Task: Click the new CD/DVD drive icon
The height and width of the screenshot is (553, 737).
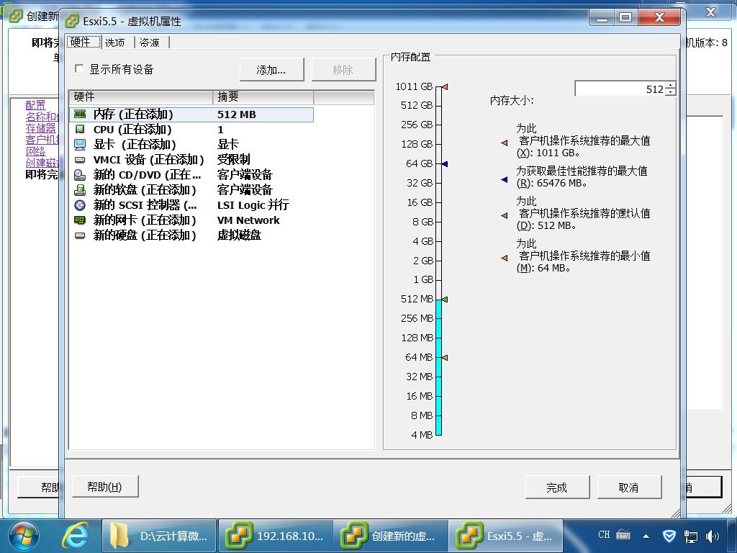Action: (x=80, y=174)
